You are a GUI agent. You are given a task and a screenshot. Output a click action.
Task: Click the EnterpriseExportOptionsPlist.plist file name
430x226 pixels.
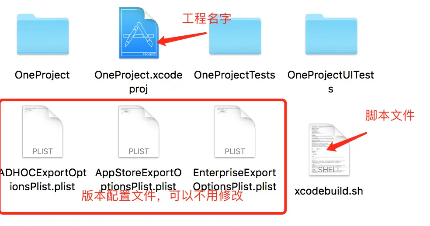[235, 180]
